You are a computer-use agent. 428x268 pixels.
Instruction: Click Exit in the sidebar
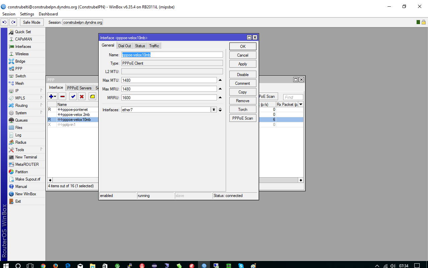click(18, 201)
